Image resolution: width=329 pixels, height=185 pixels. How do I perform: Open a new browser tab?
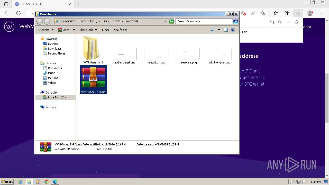[78, 4]
